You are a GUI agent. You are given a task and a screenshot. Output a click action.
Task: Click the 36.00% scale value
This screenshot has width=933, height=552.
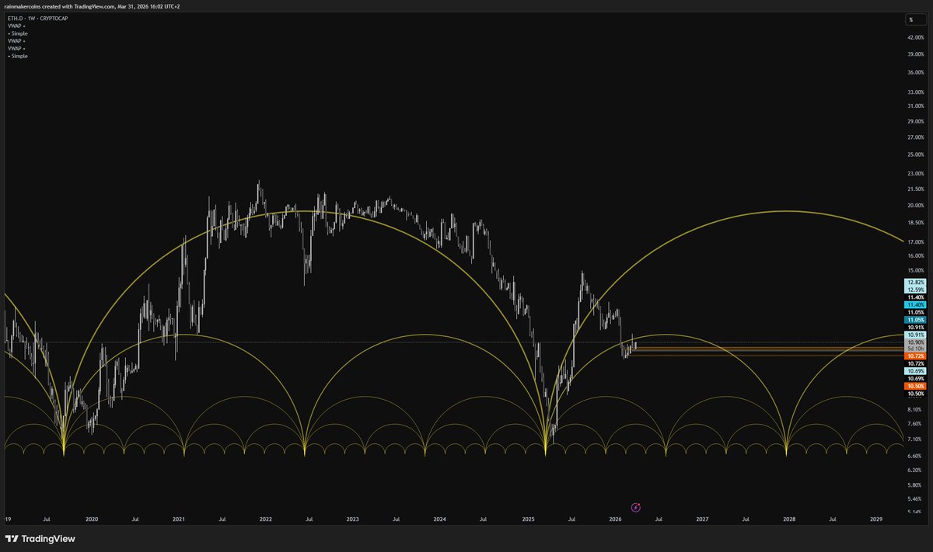[x=915, y=72]
